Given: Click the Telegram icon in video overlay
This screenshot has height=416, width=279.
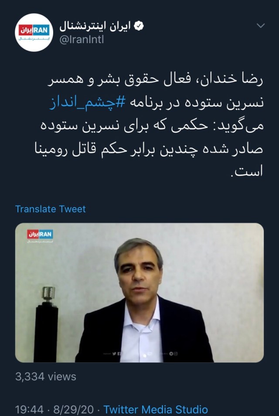Looking at the screenshot, I should coord(171,354).
